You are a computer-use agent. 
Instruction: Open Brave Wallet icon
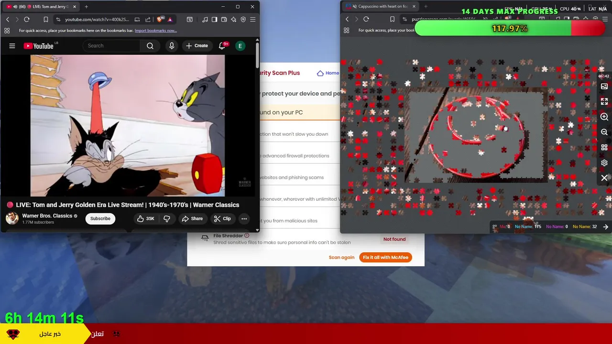click(x=224, y=20)
